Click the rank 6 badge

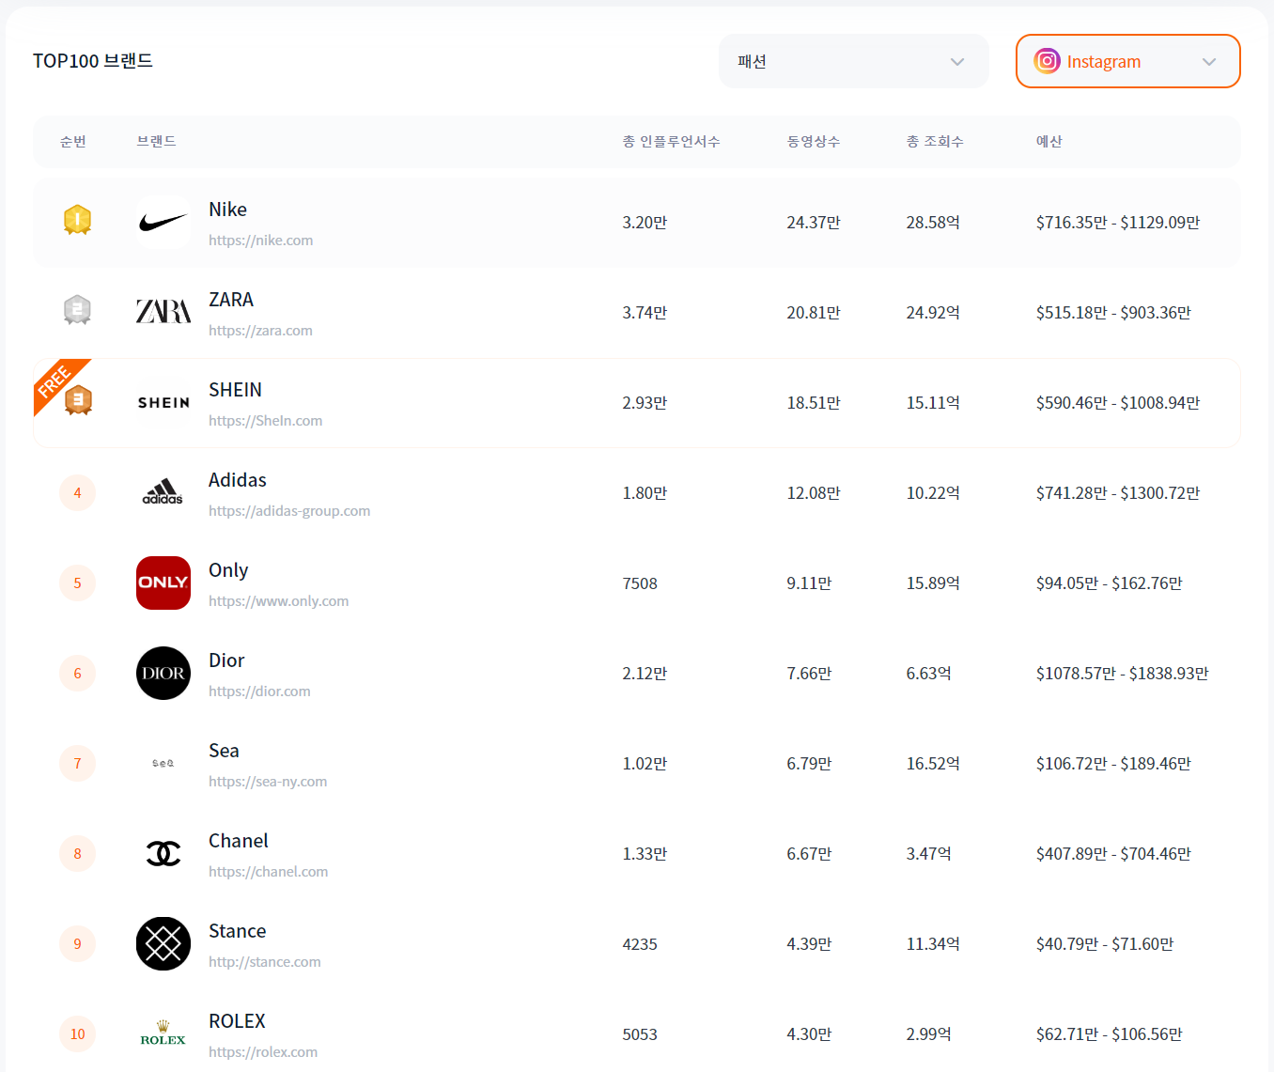[x=77, y=674]
